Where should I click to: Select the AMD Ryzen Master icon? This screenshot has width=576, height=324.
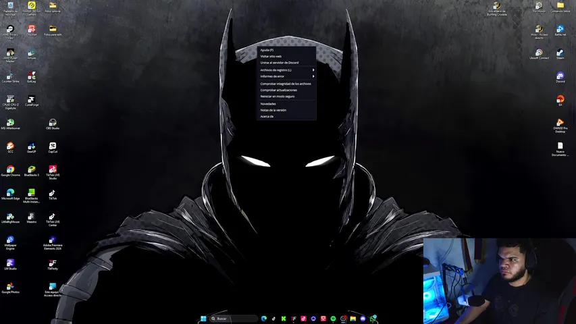tap(10, 55)
